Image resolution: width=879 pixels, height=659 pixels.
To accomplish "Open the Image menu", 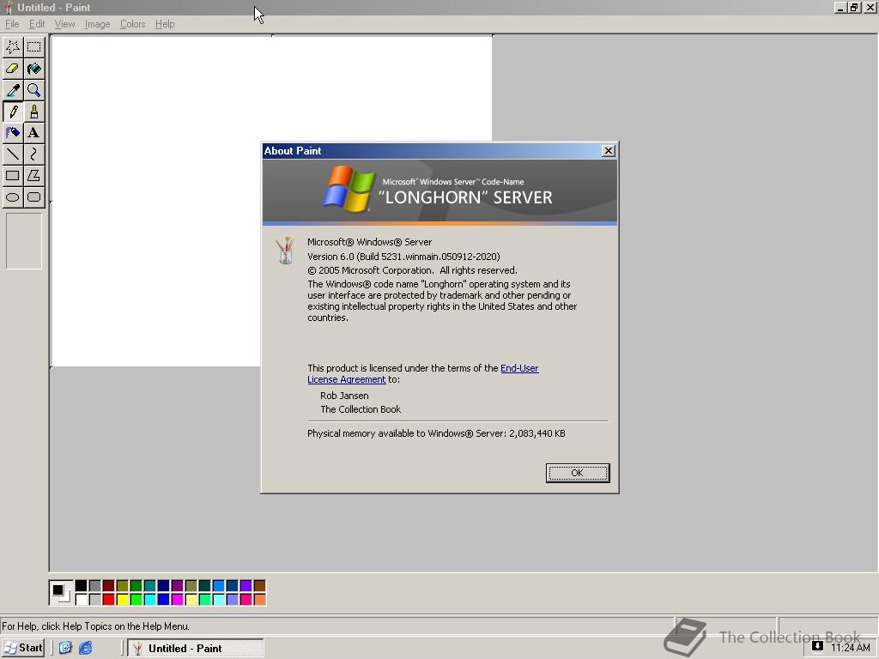I will point(97,24).
